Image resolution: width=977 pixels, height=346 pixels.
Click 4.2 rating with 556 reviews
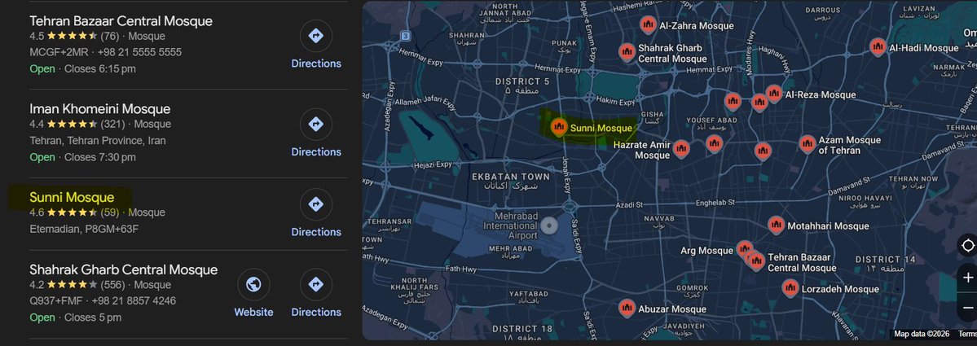[77, 285]
